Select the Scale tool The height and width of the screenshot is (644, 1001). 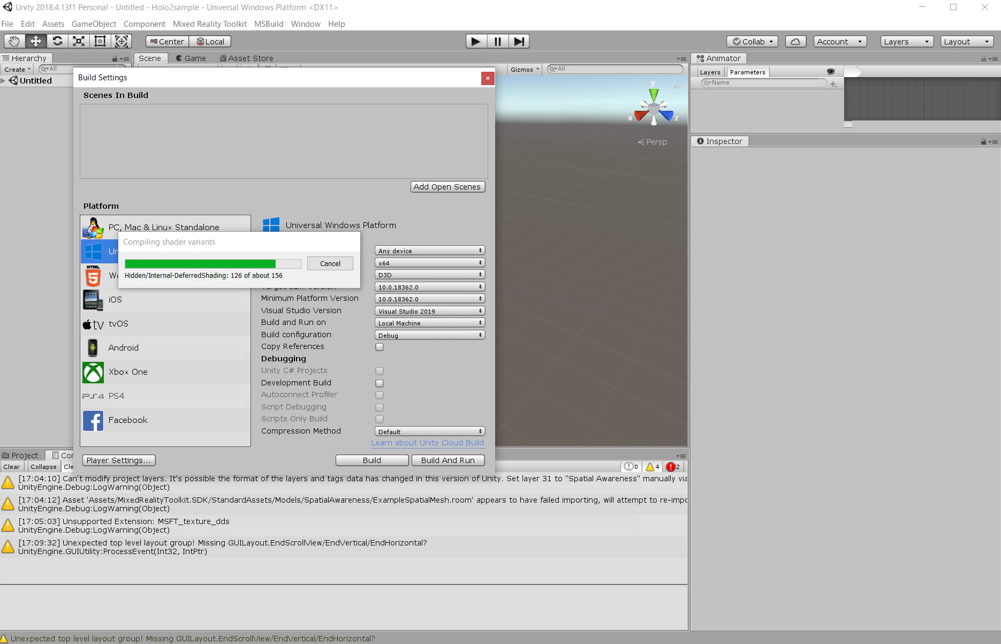[x=79, y=41]
